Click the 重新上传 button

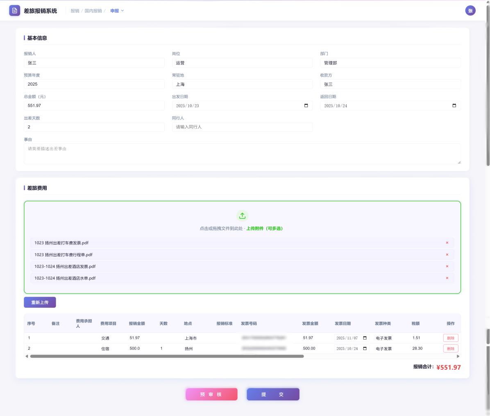[x=40, y=302]
